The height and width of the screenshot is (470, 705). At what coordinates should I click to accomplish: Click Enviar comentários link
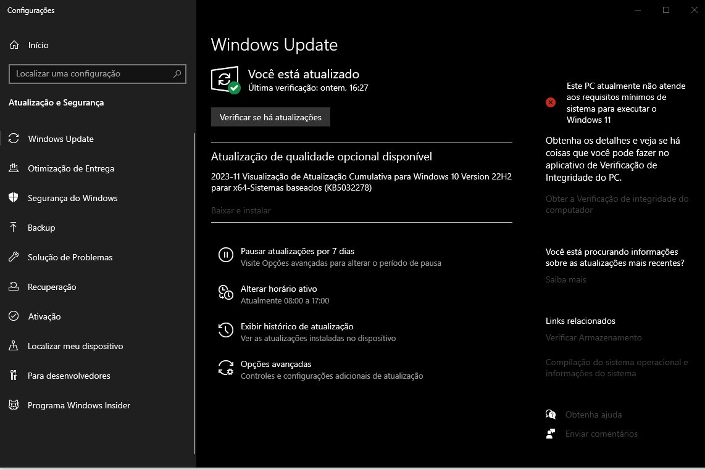[601, 434]
